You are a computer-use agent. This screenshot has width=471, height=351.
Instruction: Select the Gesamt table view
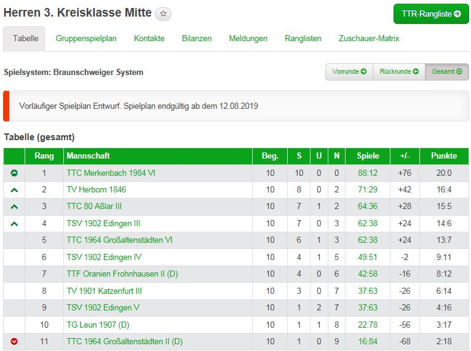coord(446,72)
